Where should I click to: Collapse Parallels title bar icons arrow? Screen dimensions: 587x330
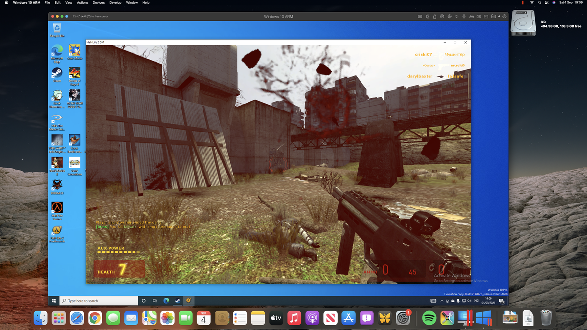(499, 16)
